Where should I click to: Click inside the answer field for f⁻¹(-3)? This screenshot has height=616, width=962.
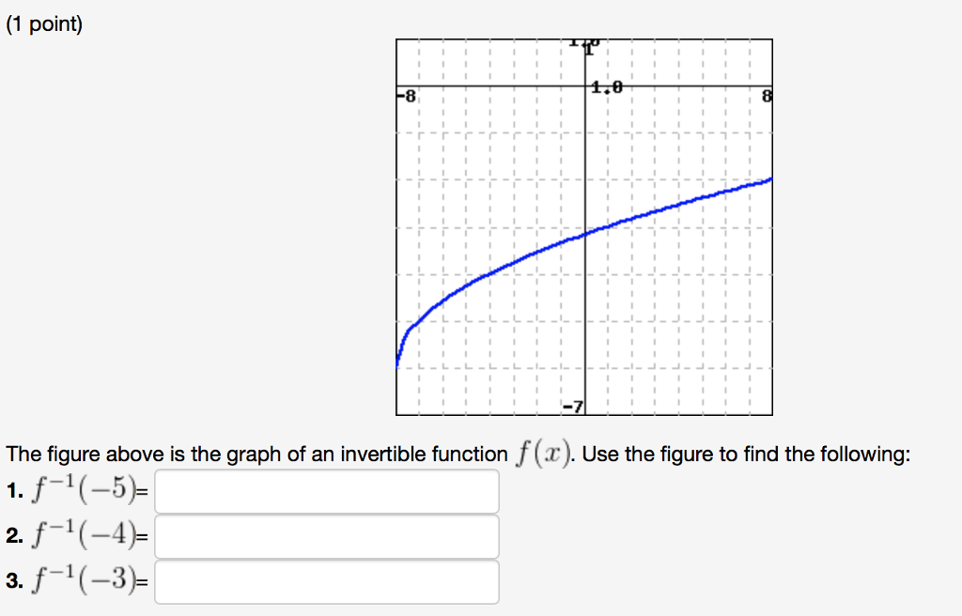326,580
